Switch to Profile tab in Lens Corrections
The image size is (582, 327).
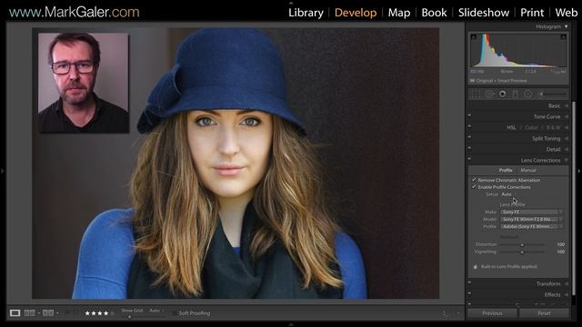(506, 170)
